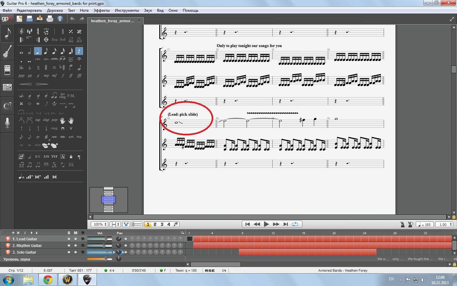Image resolution: width=457 pixels, height=286 pixels.
Task: Create a new file with the toolbar icon
Action: tap(19, 19)
